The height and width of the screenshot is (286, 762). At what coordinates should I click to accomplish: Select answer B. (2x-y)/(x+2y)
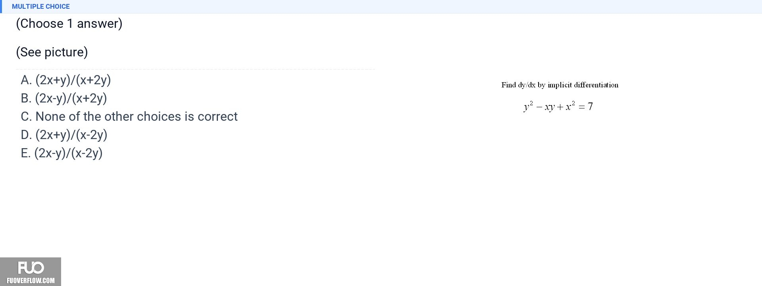[64, 98]
